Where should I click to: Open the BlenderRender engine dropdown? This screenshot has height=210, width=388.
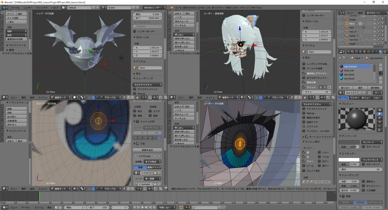tap(155, 8)
